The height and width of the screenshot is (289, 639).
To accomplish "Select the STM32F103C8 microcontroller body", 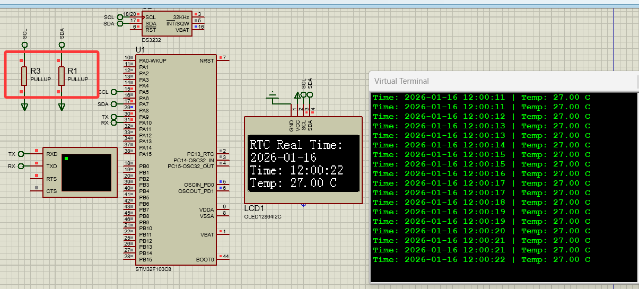I will pos(176,159).
